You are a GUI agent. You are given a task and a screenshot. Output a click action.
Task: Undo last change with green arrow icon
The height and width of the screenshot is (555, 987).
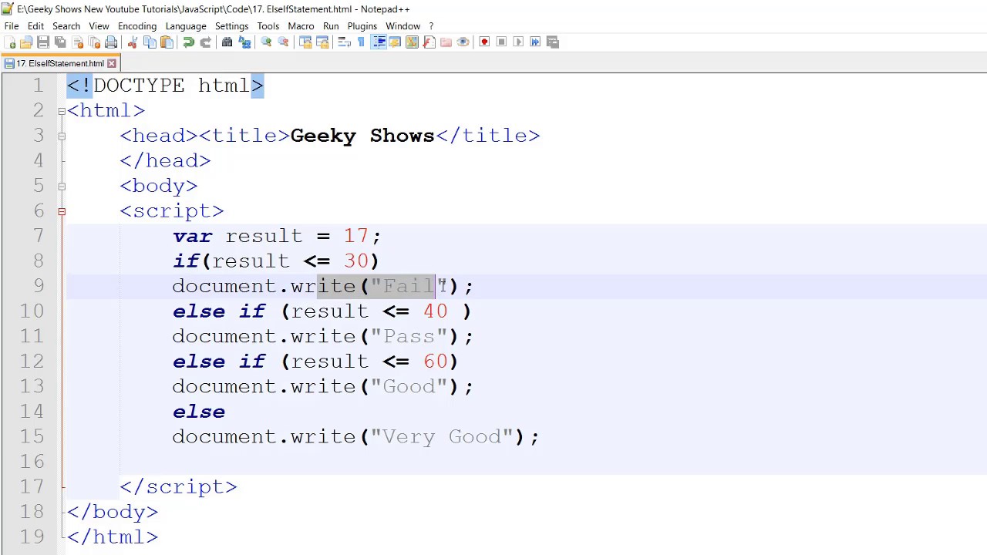click(189, 42)
